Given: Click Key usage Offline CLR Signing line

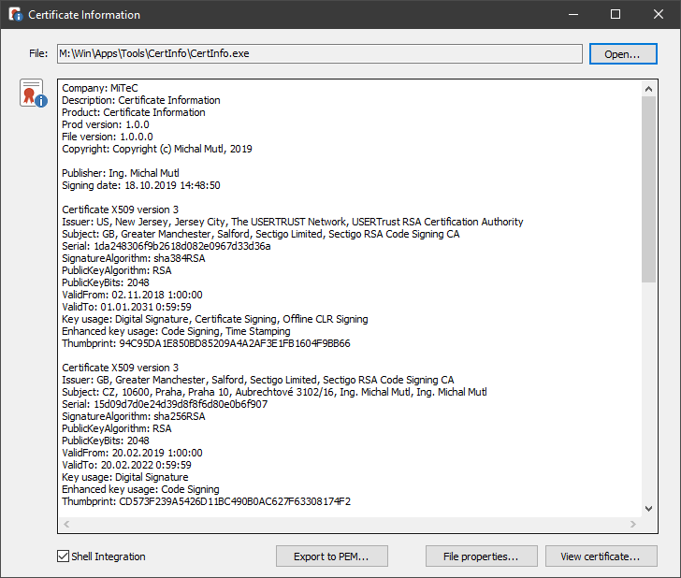Looking at the screenshot, I should coord(215,319).
